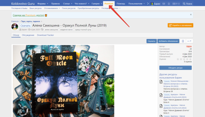Click the Оценить button
The height and width of the screenshot is (117, 205).
point(151,41)
